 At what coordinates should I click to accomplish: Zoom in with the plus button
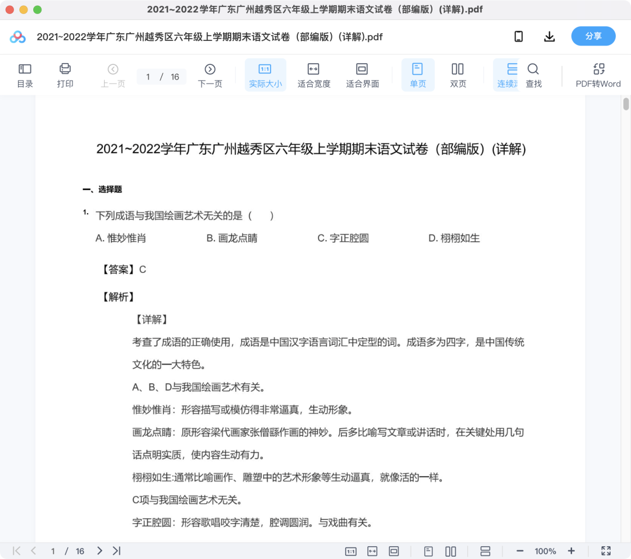coord(571,551)
